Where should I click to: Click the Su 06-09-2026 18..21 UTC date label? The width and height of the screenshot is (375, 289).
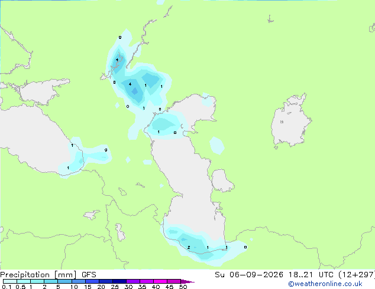click(275, 275)
